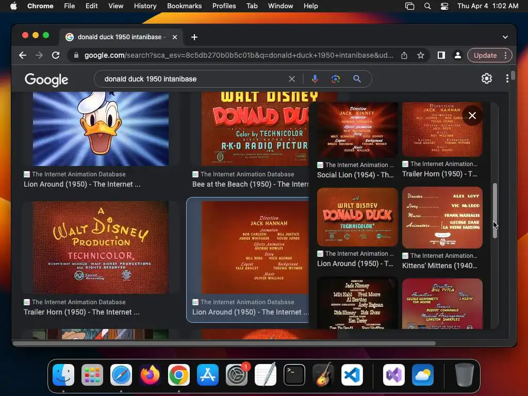Open the Bookmarks menu
This screenshot has height=396, width=528.
click(x=184, y=6)
